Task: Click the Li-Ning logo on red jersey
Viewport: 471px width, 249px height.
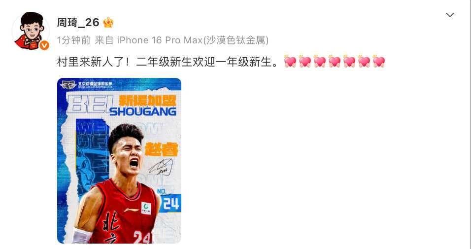Action: tap(131, 210)
